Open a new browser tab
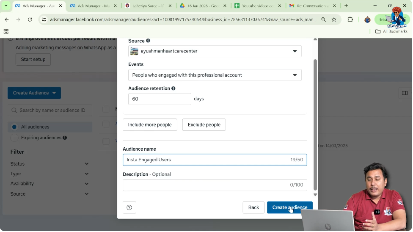 click(346, 6)
